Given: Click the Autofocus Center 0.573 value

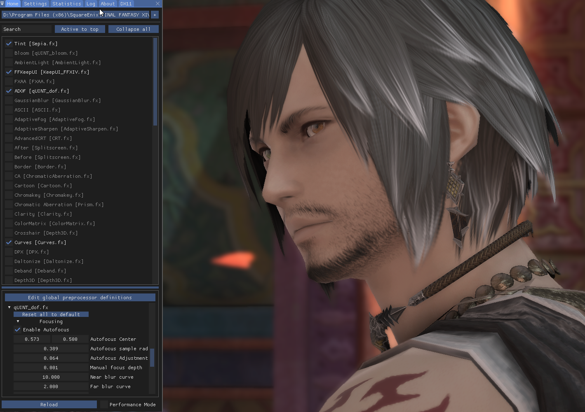Looking at the screenshot, I should tap(32, 339).
